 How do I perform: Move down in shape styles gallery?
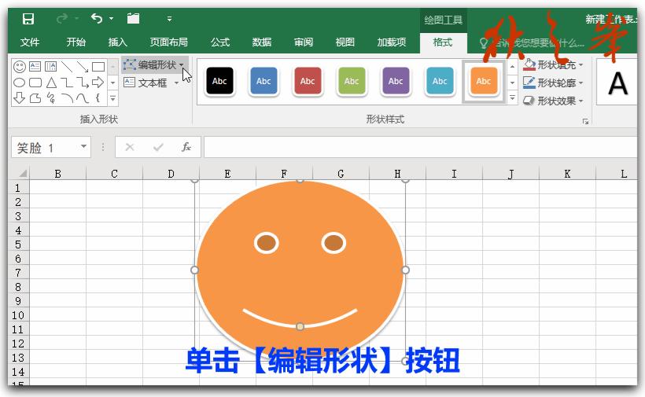click(x=512, y=83)
